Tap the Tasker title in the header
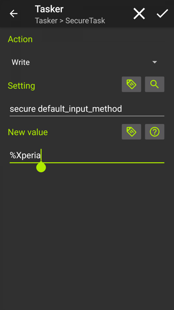 [x=49, y=9]
